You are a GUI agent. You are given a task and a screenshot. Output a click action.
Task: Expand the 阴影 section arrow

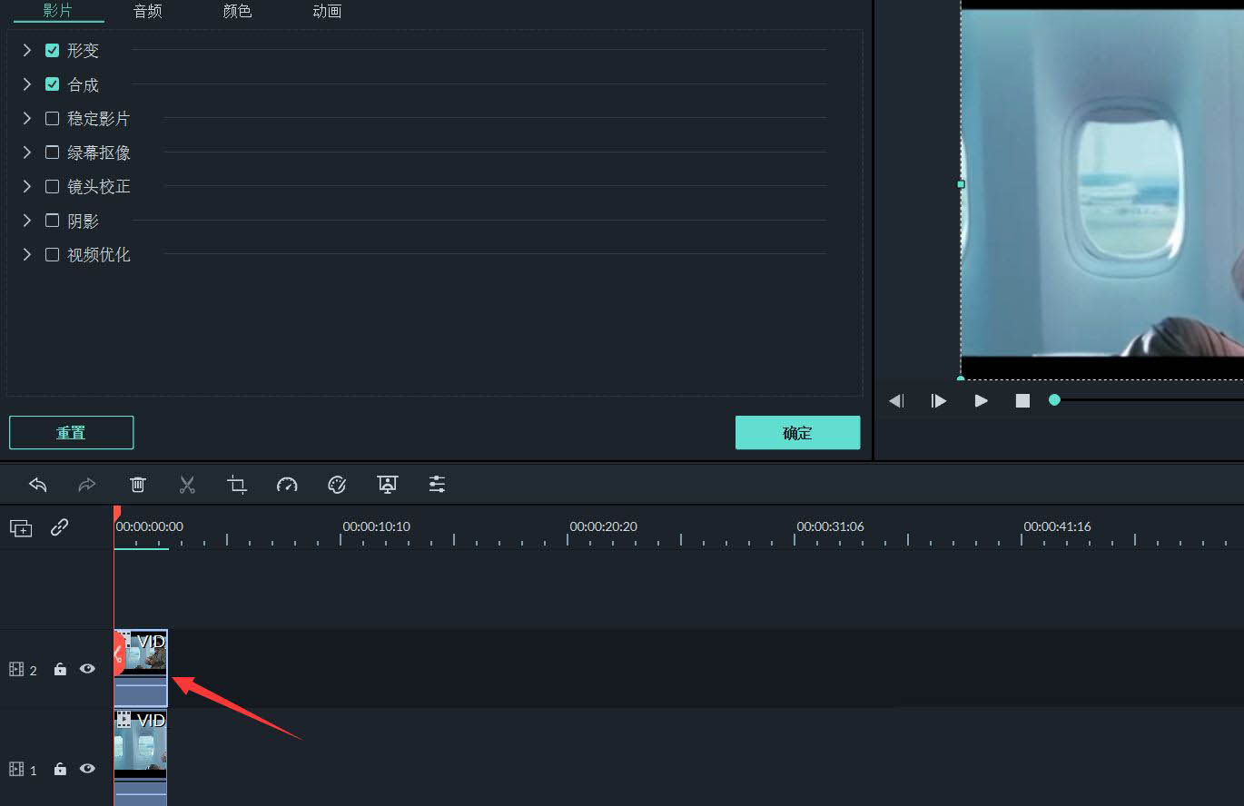point(27,221)
